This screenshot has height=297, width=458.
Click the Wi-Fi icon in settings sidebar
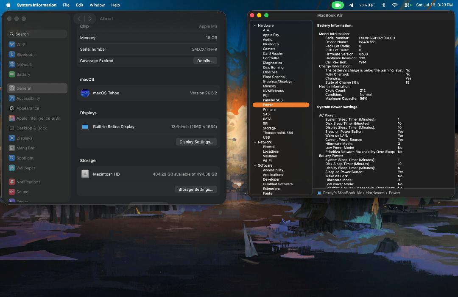pos(12,44)
